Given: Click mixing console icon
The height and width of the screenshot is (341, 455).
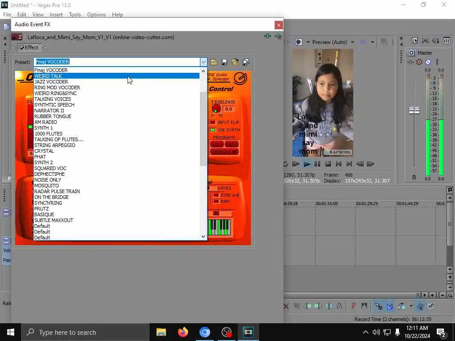Looking at the screenshot, I should pyautogui.click(x=447, y=40).
